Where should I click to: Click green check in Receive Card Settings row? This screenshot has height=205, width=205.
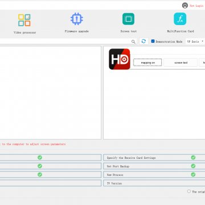[x=193, y=157]
